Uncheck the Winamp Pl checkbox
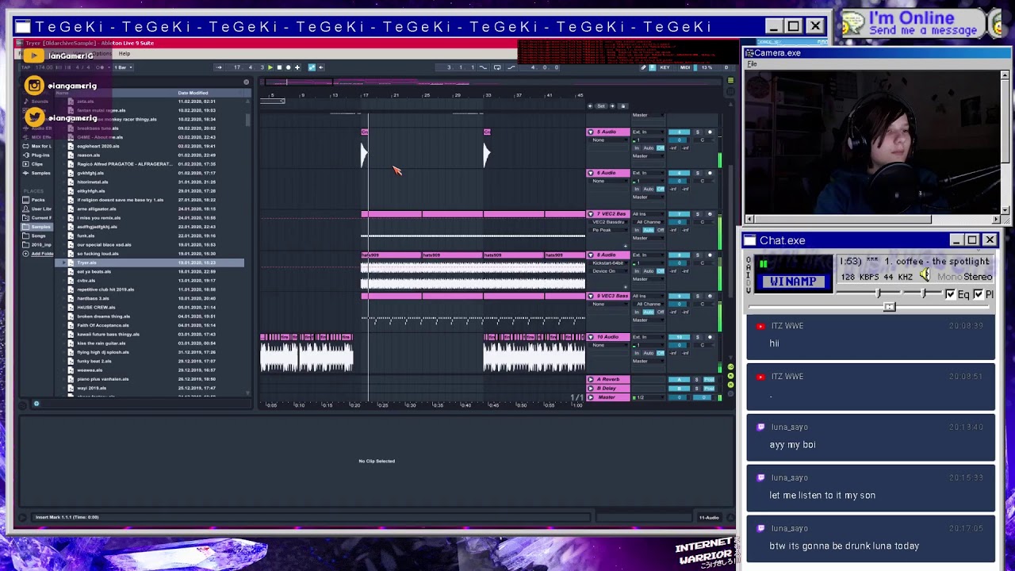This screenshot has height=571, width=1015. tap(978, 295)
